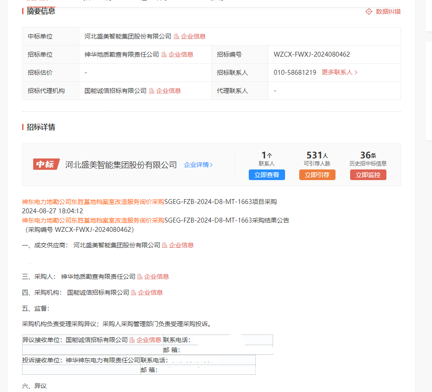
Task: Click the 五、监督 heading text
Action: [x=35, y=308]
